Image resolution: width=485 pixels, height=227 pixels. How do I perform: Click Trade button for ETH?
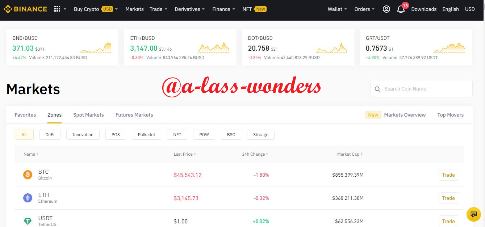click(x=448, y=198)
